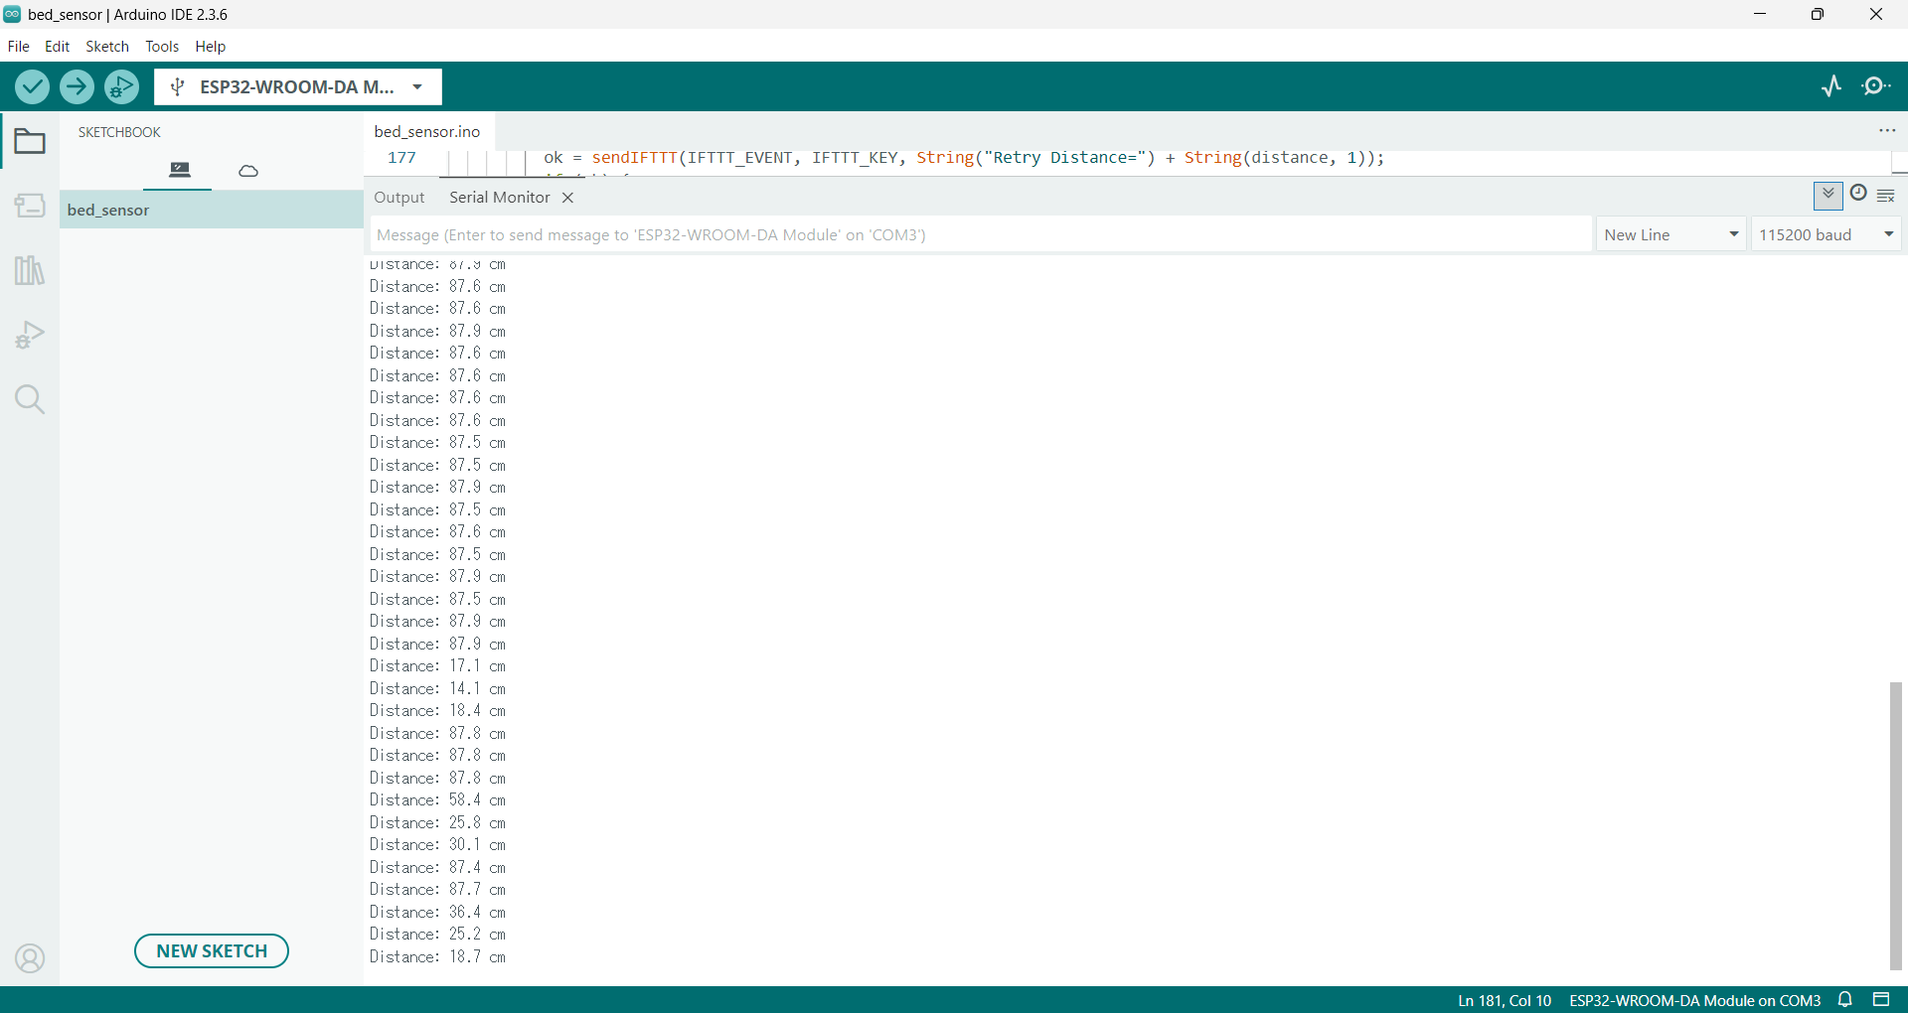Image resolution: width=1908 pixels, height=1013 pixels.
Task: Open the Serial Plotter
Action: 1831,86
